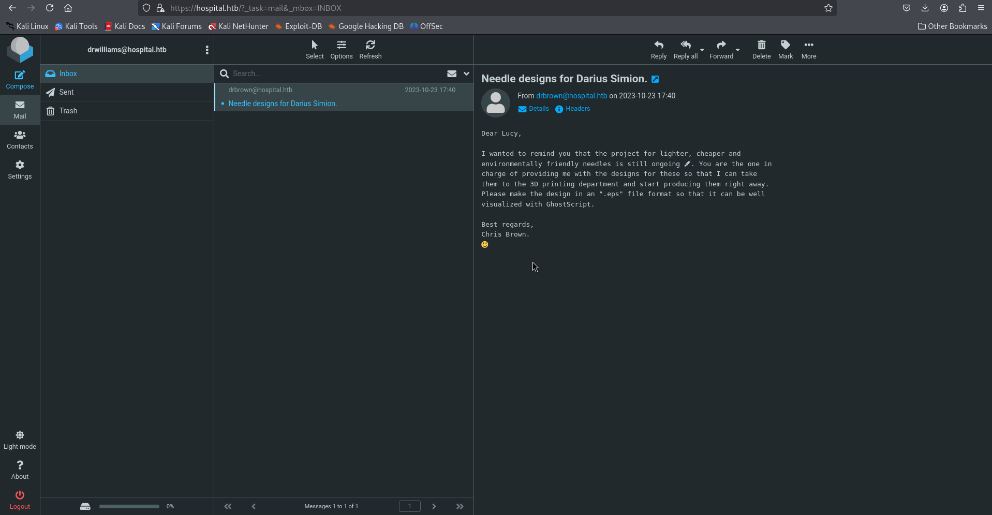Click the drbrown@hospital.htb sender link
The height and width of the screenshot is (515, 992).
coord(571,96)
